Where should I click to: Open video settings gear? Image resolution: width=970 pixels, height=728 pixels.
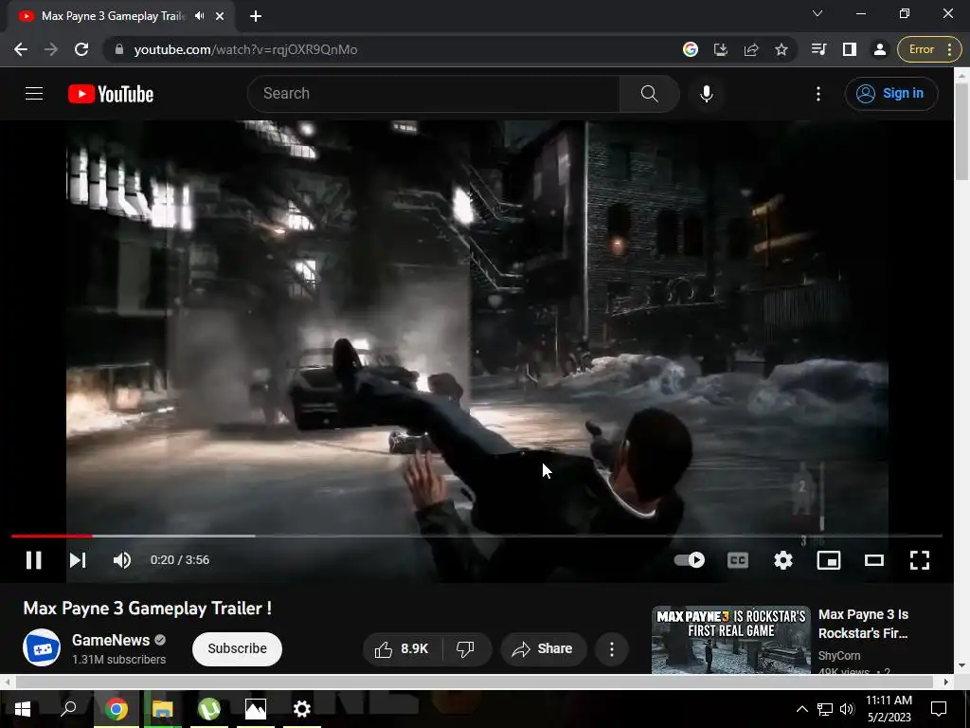click(783, 560)
